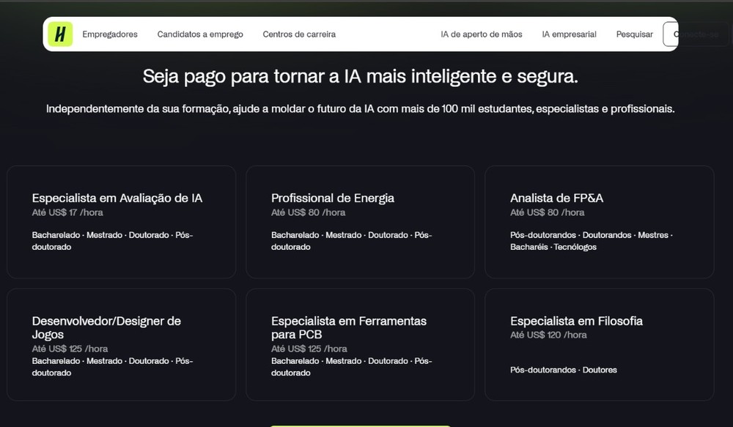Select IA empresarial in navigation
The image size is (733, 427).
point(569,34)
